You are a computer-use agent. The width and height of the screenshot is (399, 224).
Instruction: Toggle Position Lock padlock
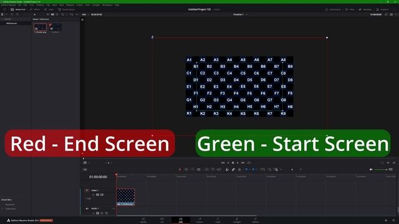pos(239,169)
